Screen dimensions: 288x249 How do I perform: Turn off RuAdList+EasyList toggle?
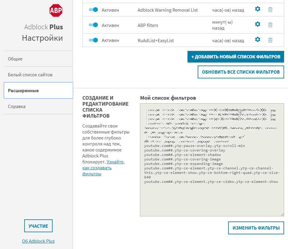click(93, 40)
